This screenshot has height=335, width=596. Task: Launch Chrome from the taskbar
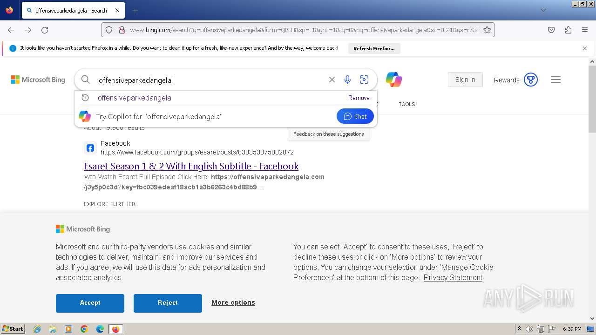tap(84, 329)
